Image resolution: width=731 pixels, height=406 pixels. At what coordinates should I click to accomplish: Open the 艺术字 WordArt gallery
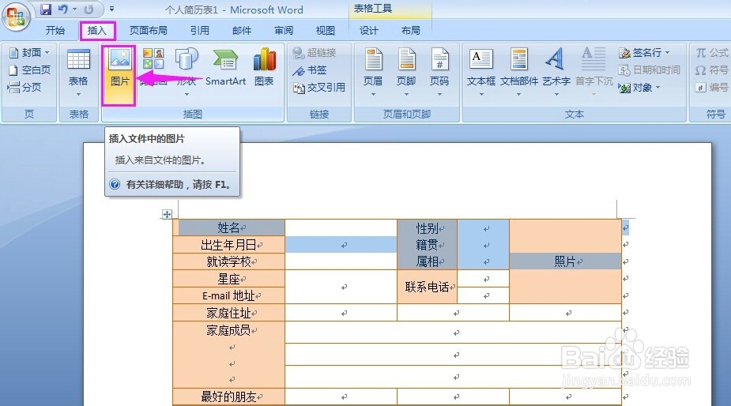click(556, 73)
